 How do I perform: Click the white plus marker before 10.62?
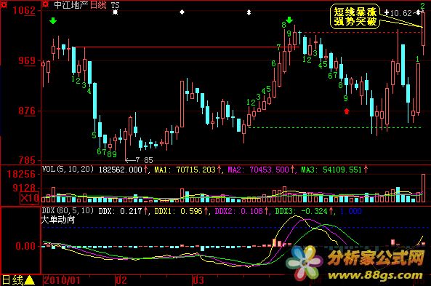click(387, 12)
